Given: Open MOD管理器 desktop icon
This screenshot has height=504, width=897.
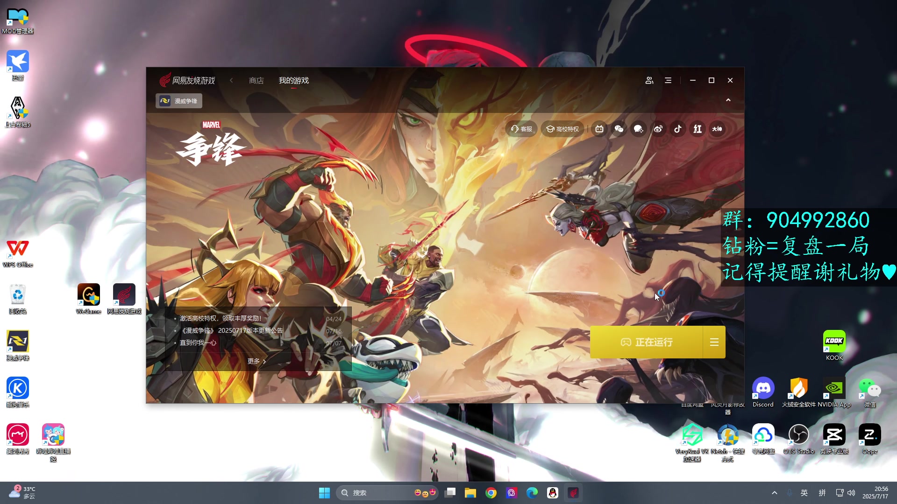Looking at the screenshot, I should [18, 21].
